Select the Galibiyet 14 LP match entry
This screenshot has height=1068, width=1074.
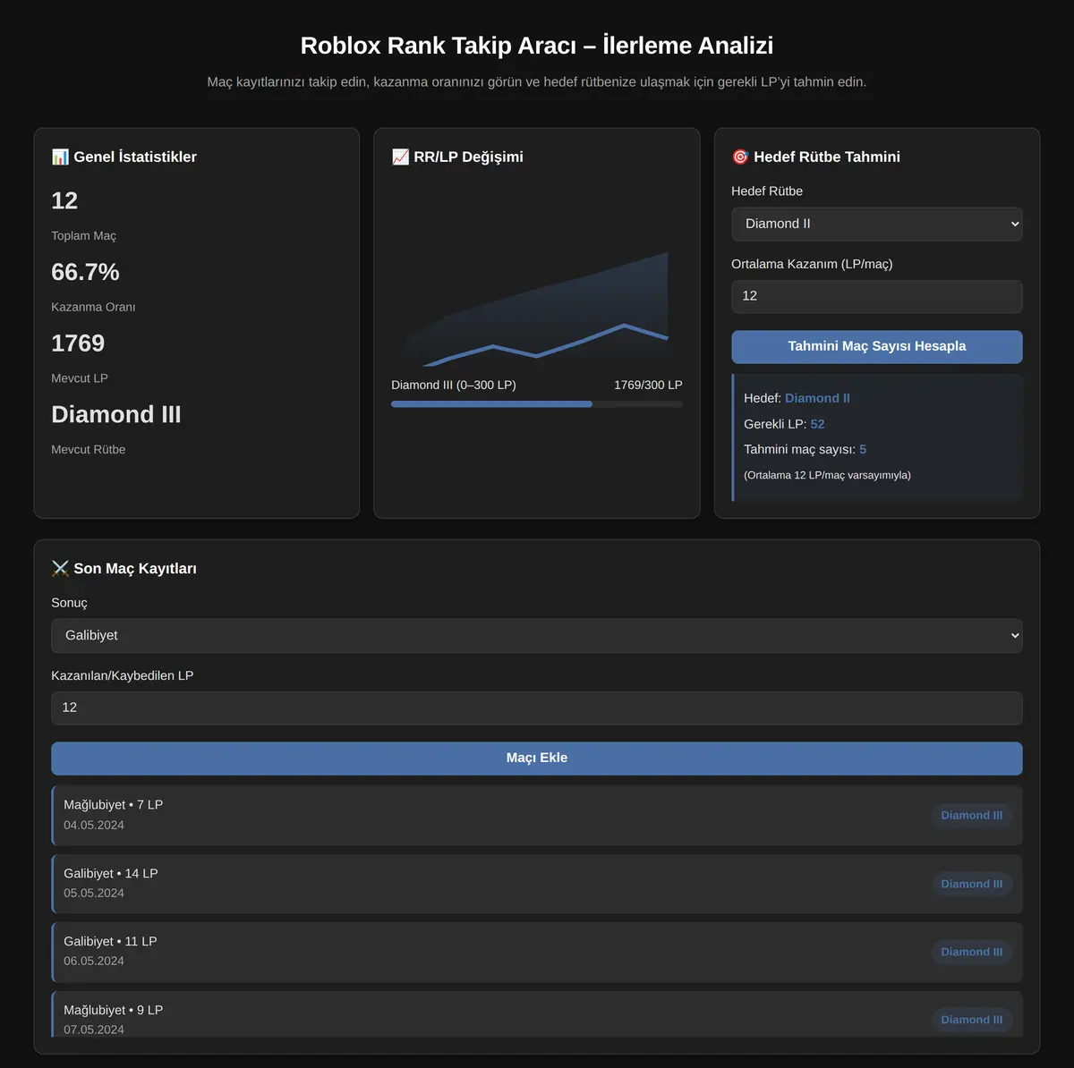coord(537,884)
